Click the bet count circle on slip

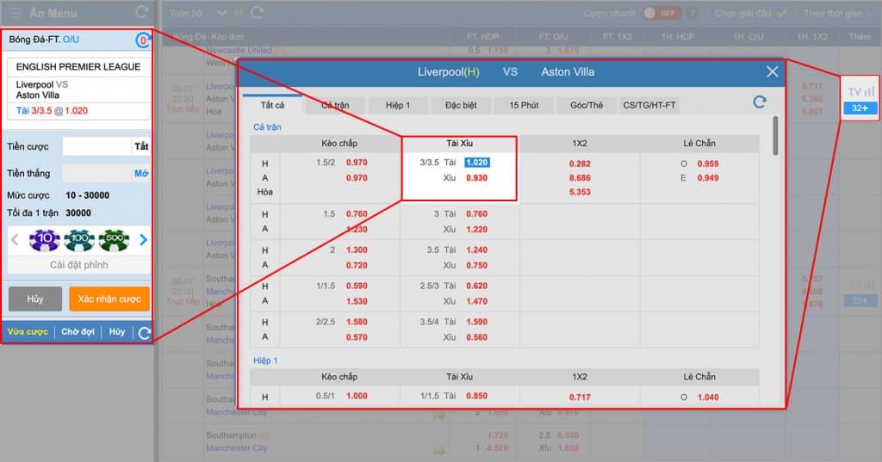tap(143, 40)
